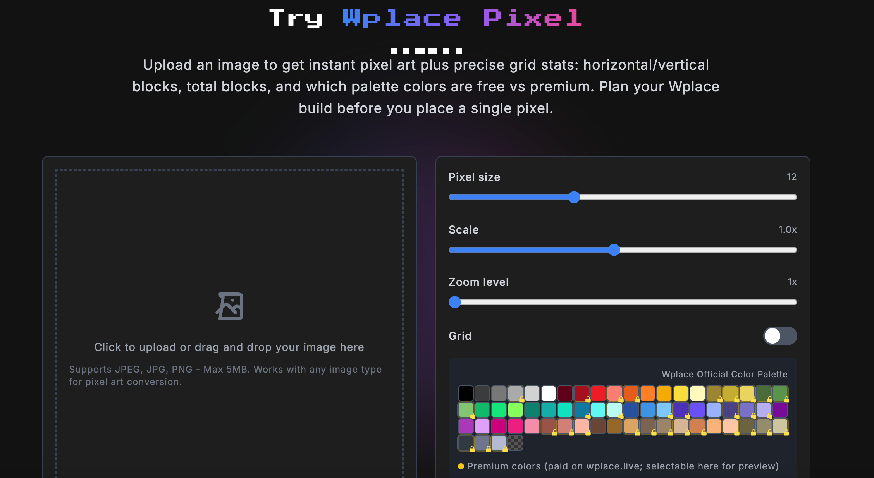Select the bright red color swatch
This screenshot has height=478, width=874.
(598, 394)
